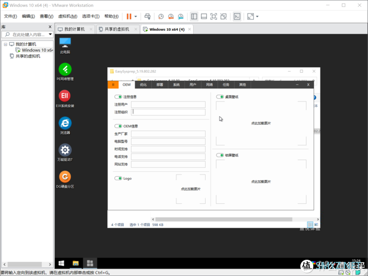Toggle the 注册信息 switch
368x276 pixels.
(118, 97)
